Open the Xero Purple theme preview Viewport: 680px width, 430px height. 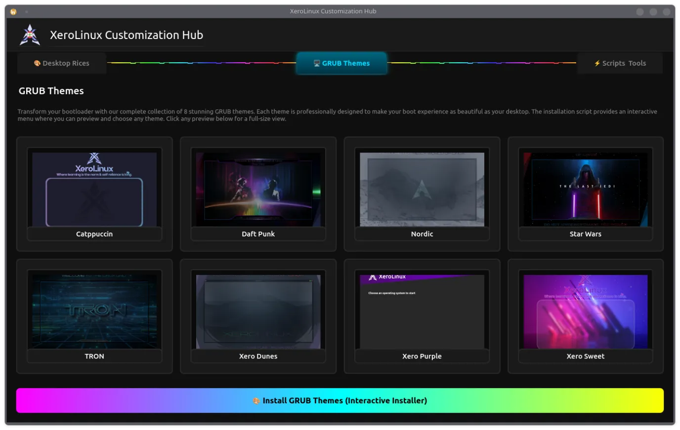[x=422, y=311]
